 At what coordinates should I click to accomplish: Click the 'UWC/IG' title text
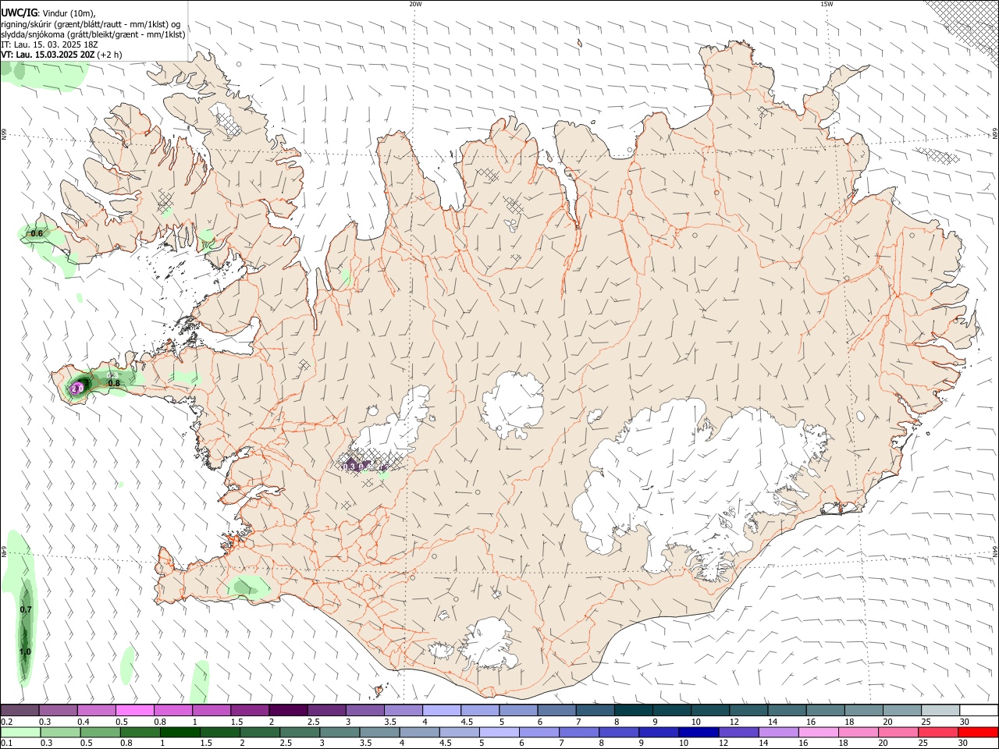pos(19,13)
